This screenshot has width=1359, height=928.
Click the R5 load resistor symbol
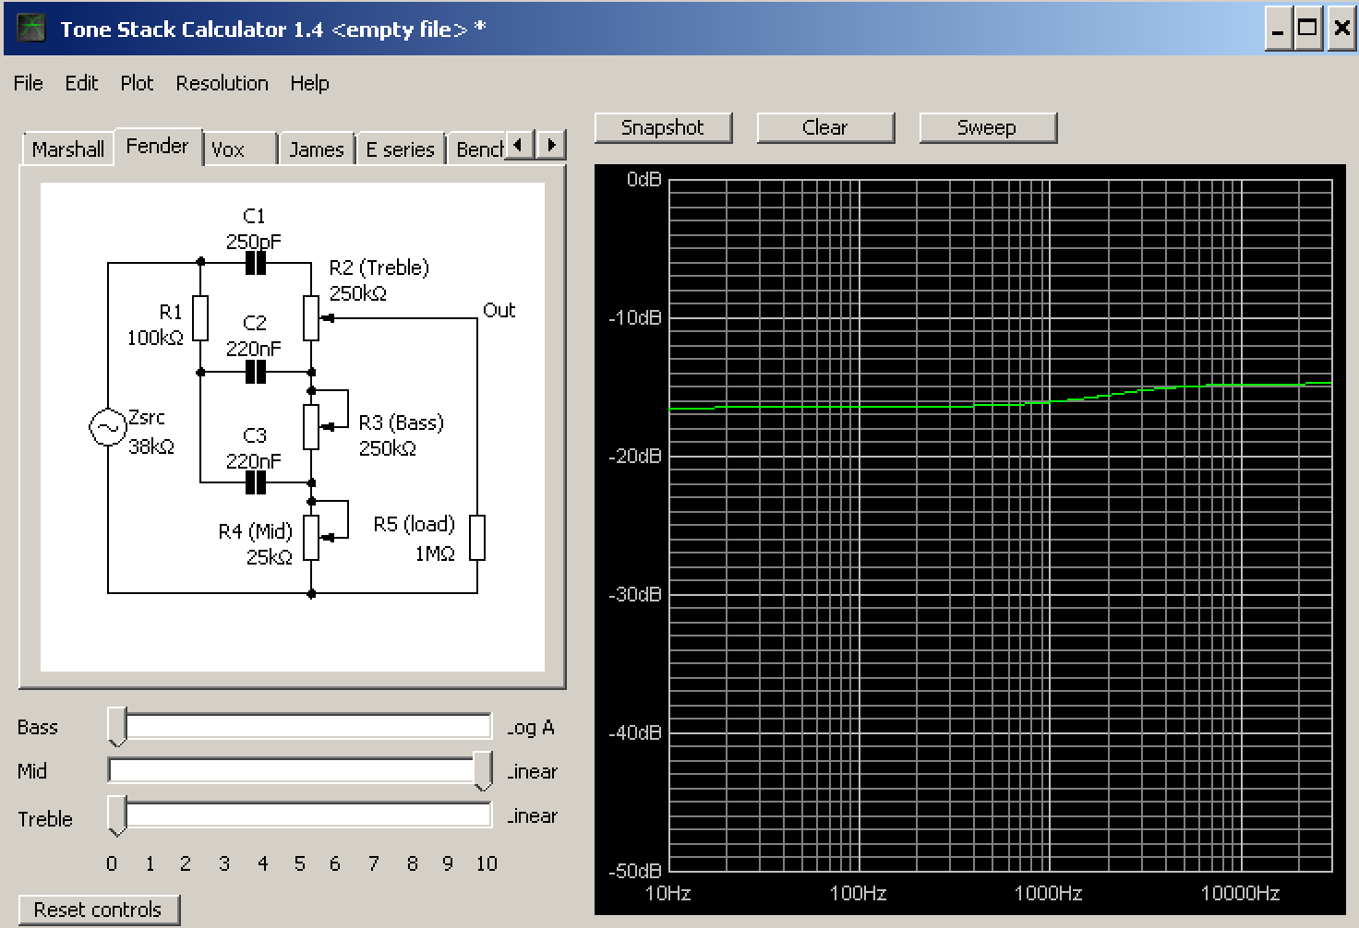476,538
